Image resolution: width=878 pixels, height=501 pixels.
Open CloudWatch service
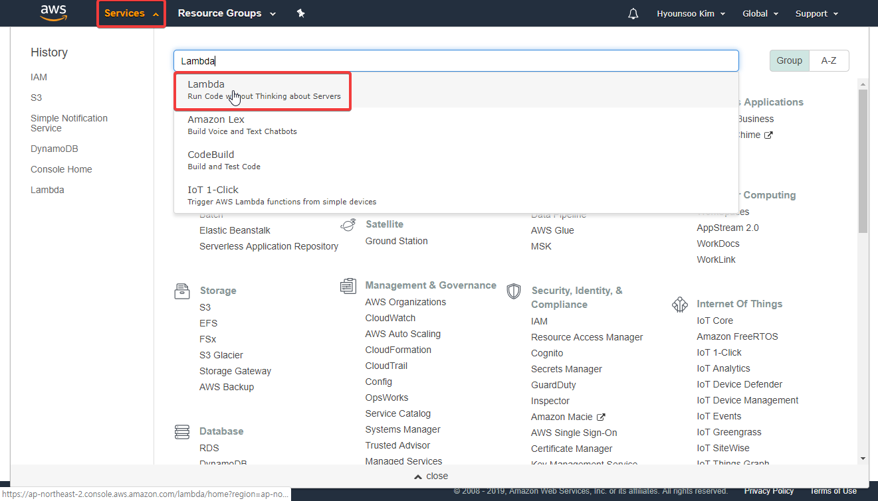(390, 318)
